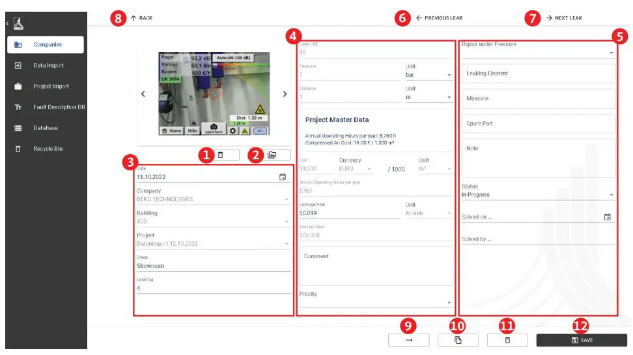The image size is (633, 355).
Task: Expand the Building dropdown
Action: coord(213,221)
